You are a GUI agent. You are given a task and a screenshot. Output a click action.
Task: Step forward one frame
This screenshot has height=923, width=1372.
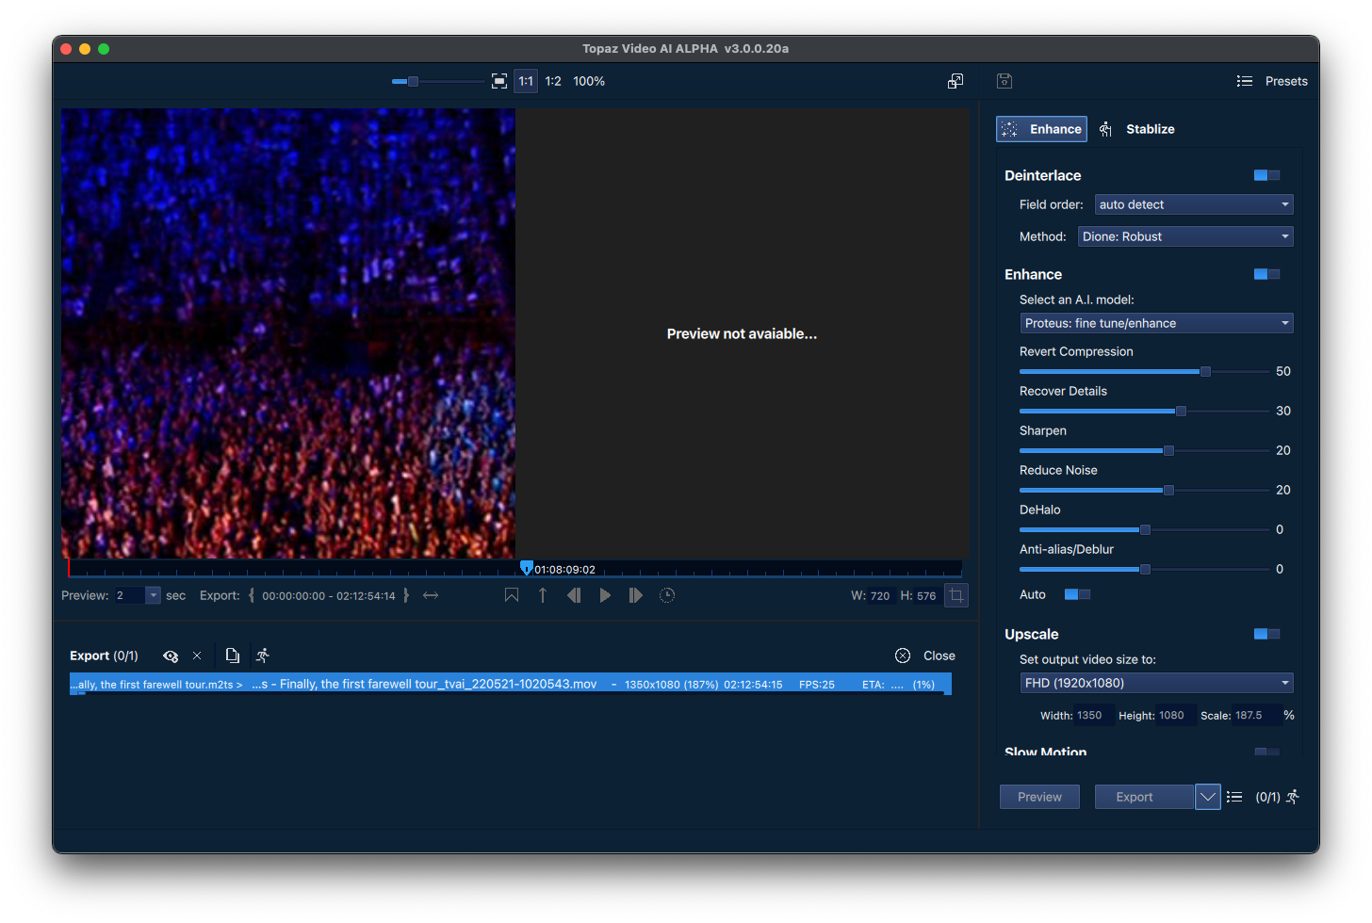635,594
